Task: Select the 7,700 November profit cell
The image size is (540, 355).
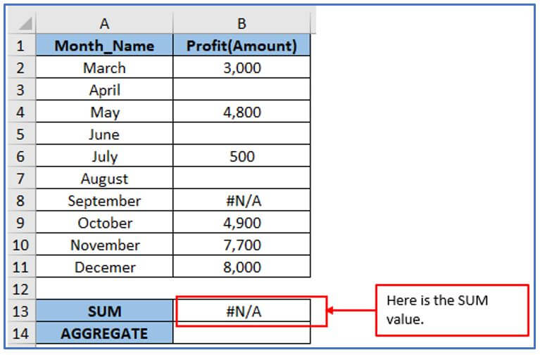Action: [241, 245]
